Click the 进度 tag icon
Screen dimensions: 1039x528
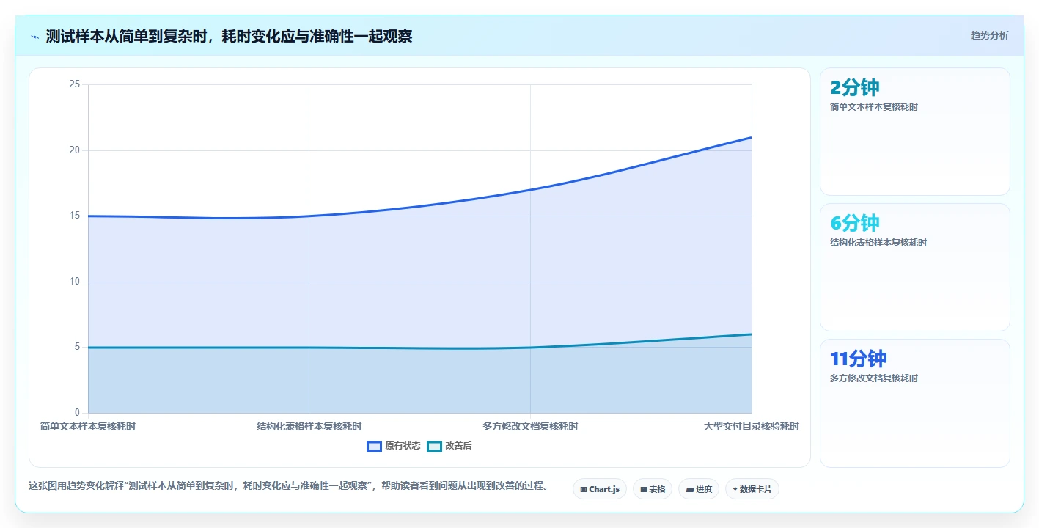[690, 489]
